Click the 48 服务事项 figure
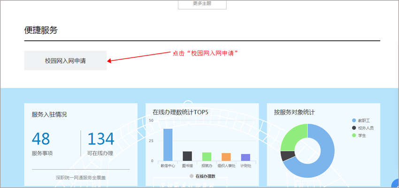 pyautogui.click(x=41, y=139)
